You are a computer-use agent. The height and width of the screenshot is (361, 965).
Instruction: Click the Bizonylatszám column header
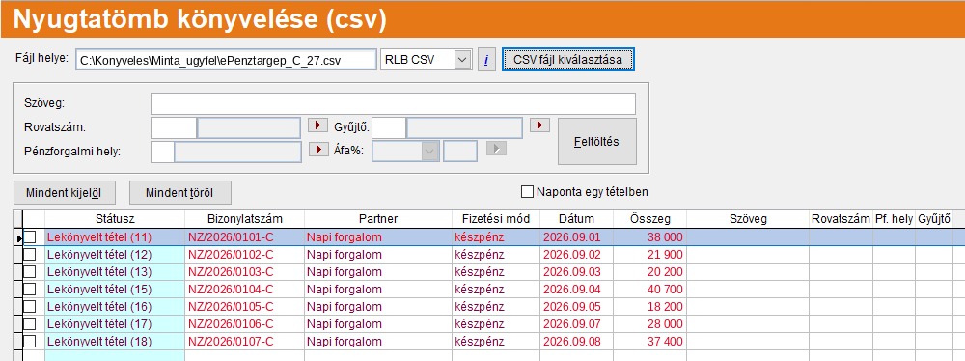pos(245,219)
